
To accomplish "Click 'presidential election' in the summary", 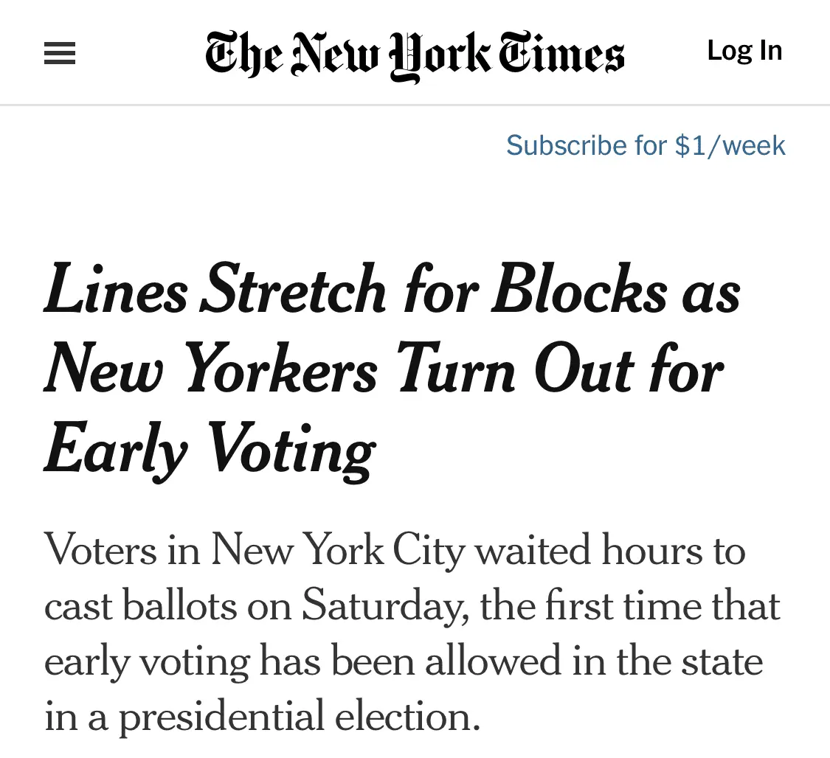I will point(300,716).
